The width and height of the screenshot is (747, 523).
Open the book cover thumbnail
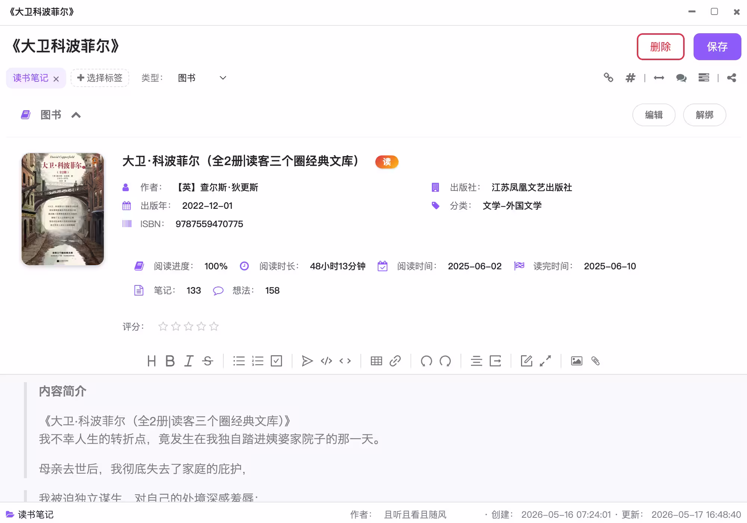pos(63,209)
